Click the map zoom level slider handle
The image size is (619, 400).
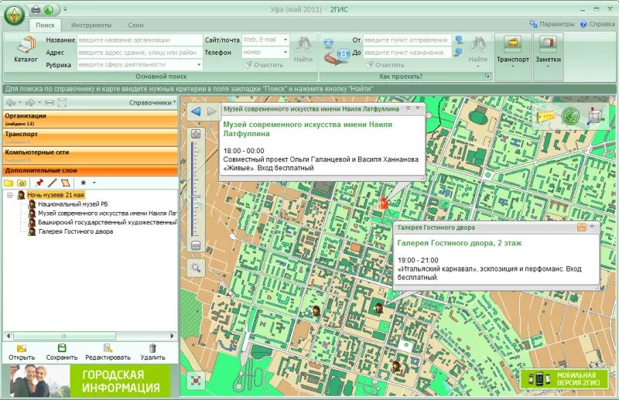pyautogui.click(x=196, y=197)
